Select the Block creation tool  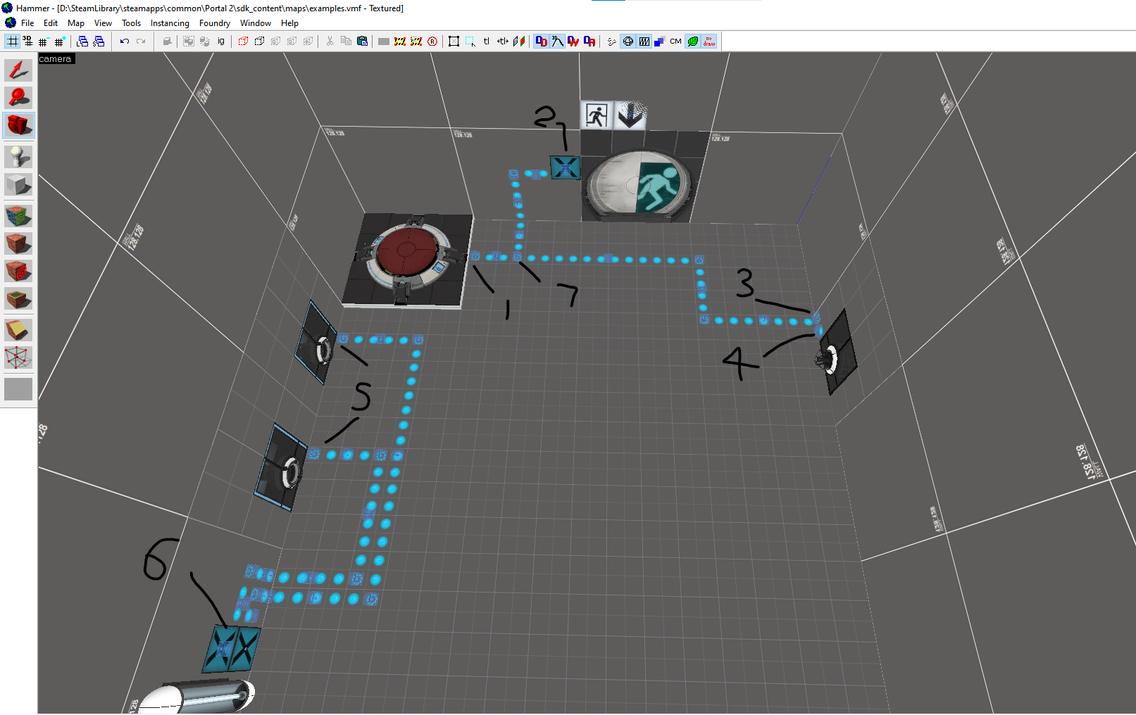(18, 184)
